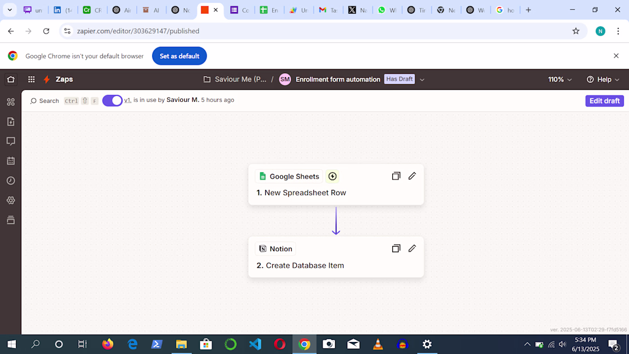Open Zap history clock icon in sidebar

pos(11,181)
